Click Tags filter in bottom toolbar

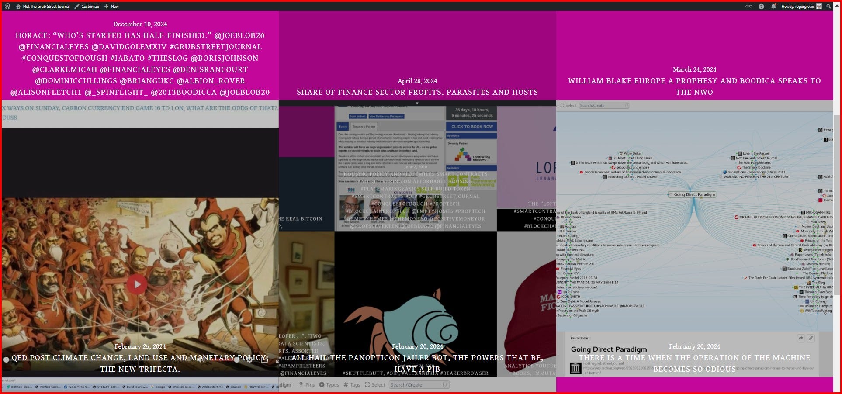pyautogui.click(x=352, y=385)
